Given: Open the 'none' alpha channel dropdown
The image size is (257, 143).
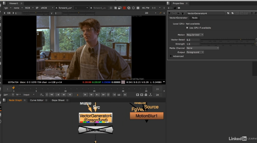Looking at the screenshot, I should (x=18, y=8).
